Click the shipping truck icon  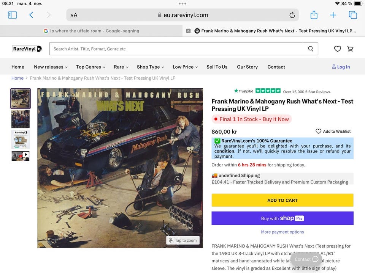214,176
